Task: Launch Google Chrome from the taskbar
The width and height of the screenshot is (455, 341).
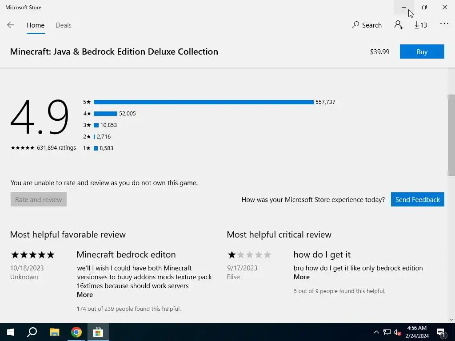Action: click(76, 332)
